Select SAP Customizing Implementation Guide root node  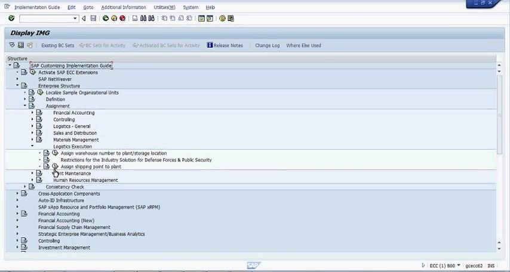tap(71, 66)
